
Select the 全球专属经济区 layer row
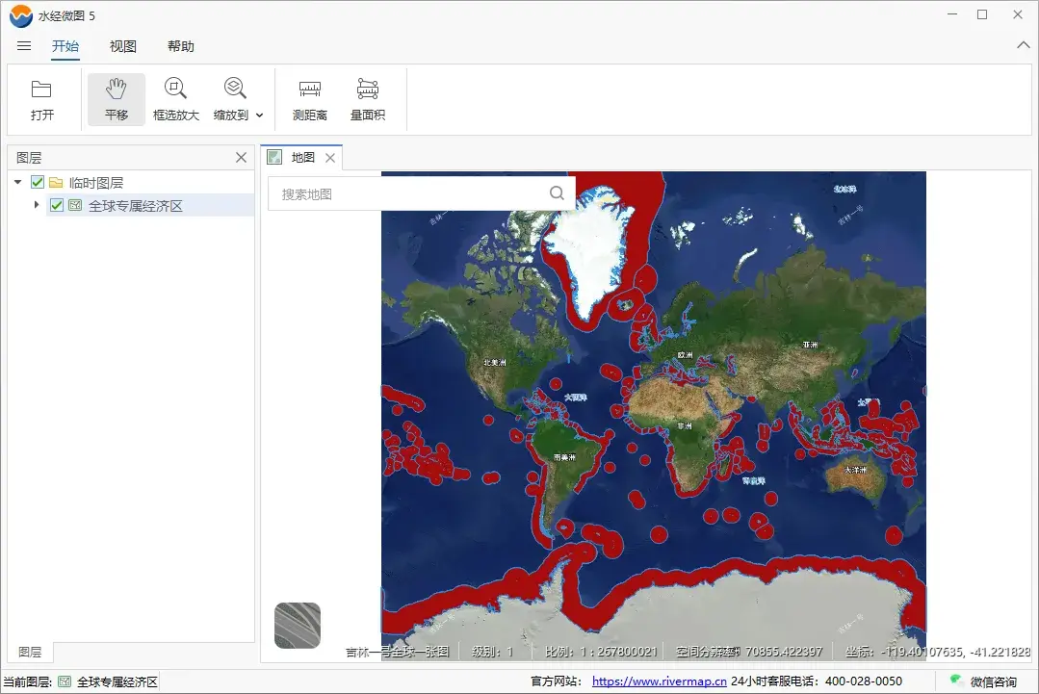[150, 205]
